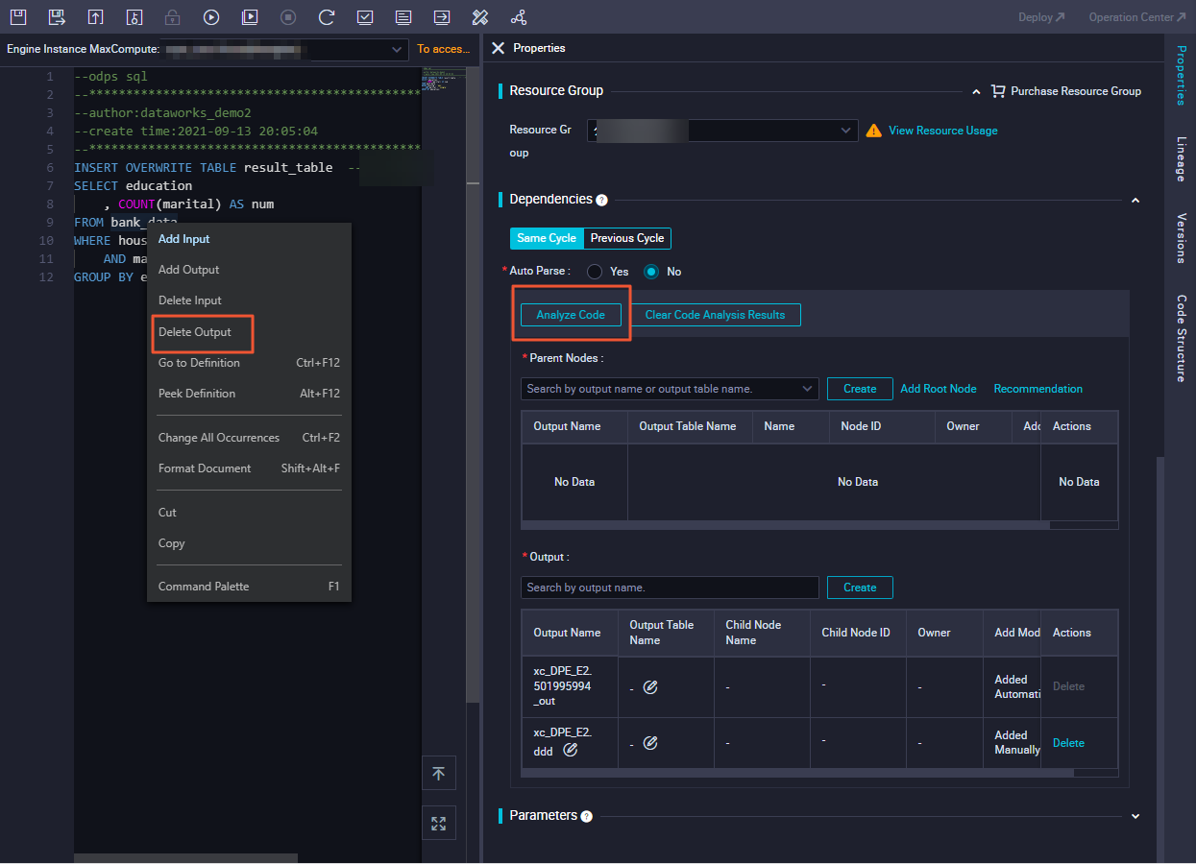This screenshot has width=1196, height=864.
Task: Expand the Parameters section
Action: pos(1135,816)
